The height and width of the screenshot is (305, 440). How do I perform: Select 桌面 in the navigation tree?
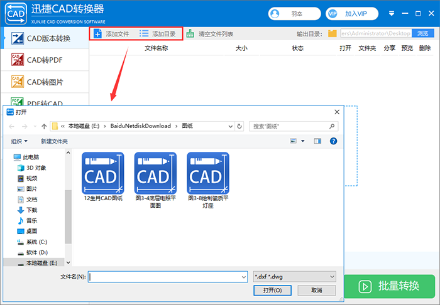pyautogui.click(x=27, y=232)
